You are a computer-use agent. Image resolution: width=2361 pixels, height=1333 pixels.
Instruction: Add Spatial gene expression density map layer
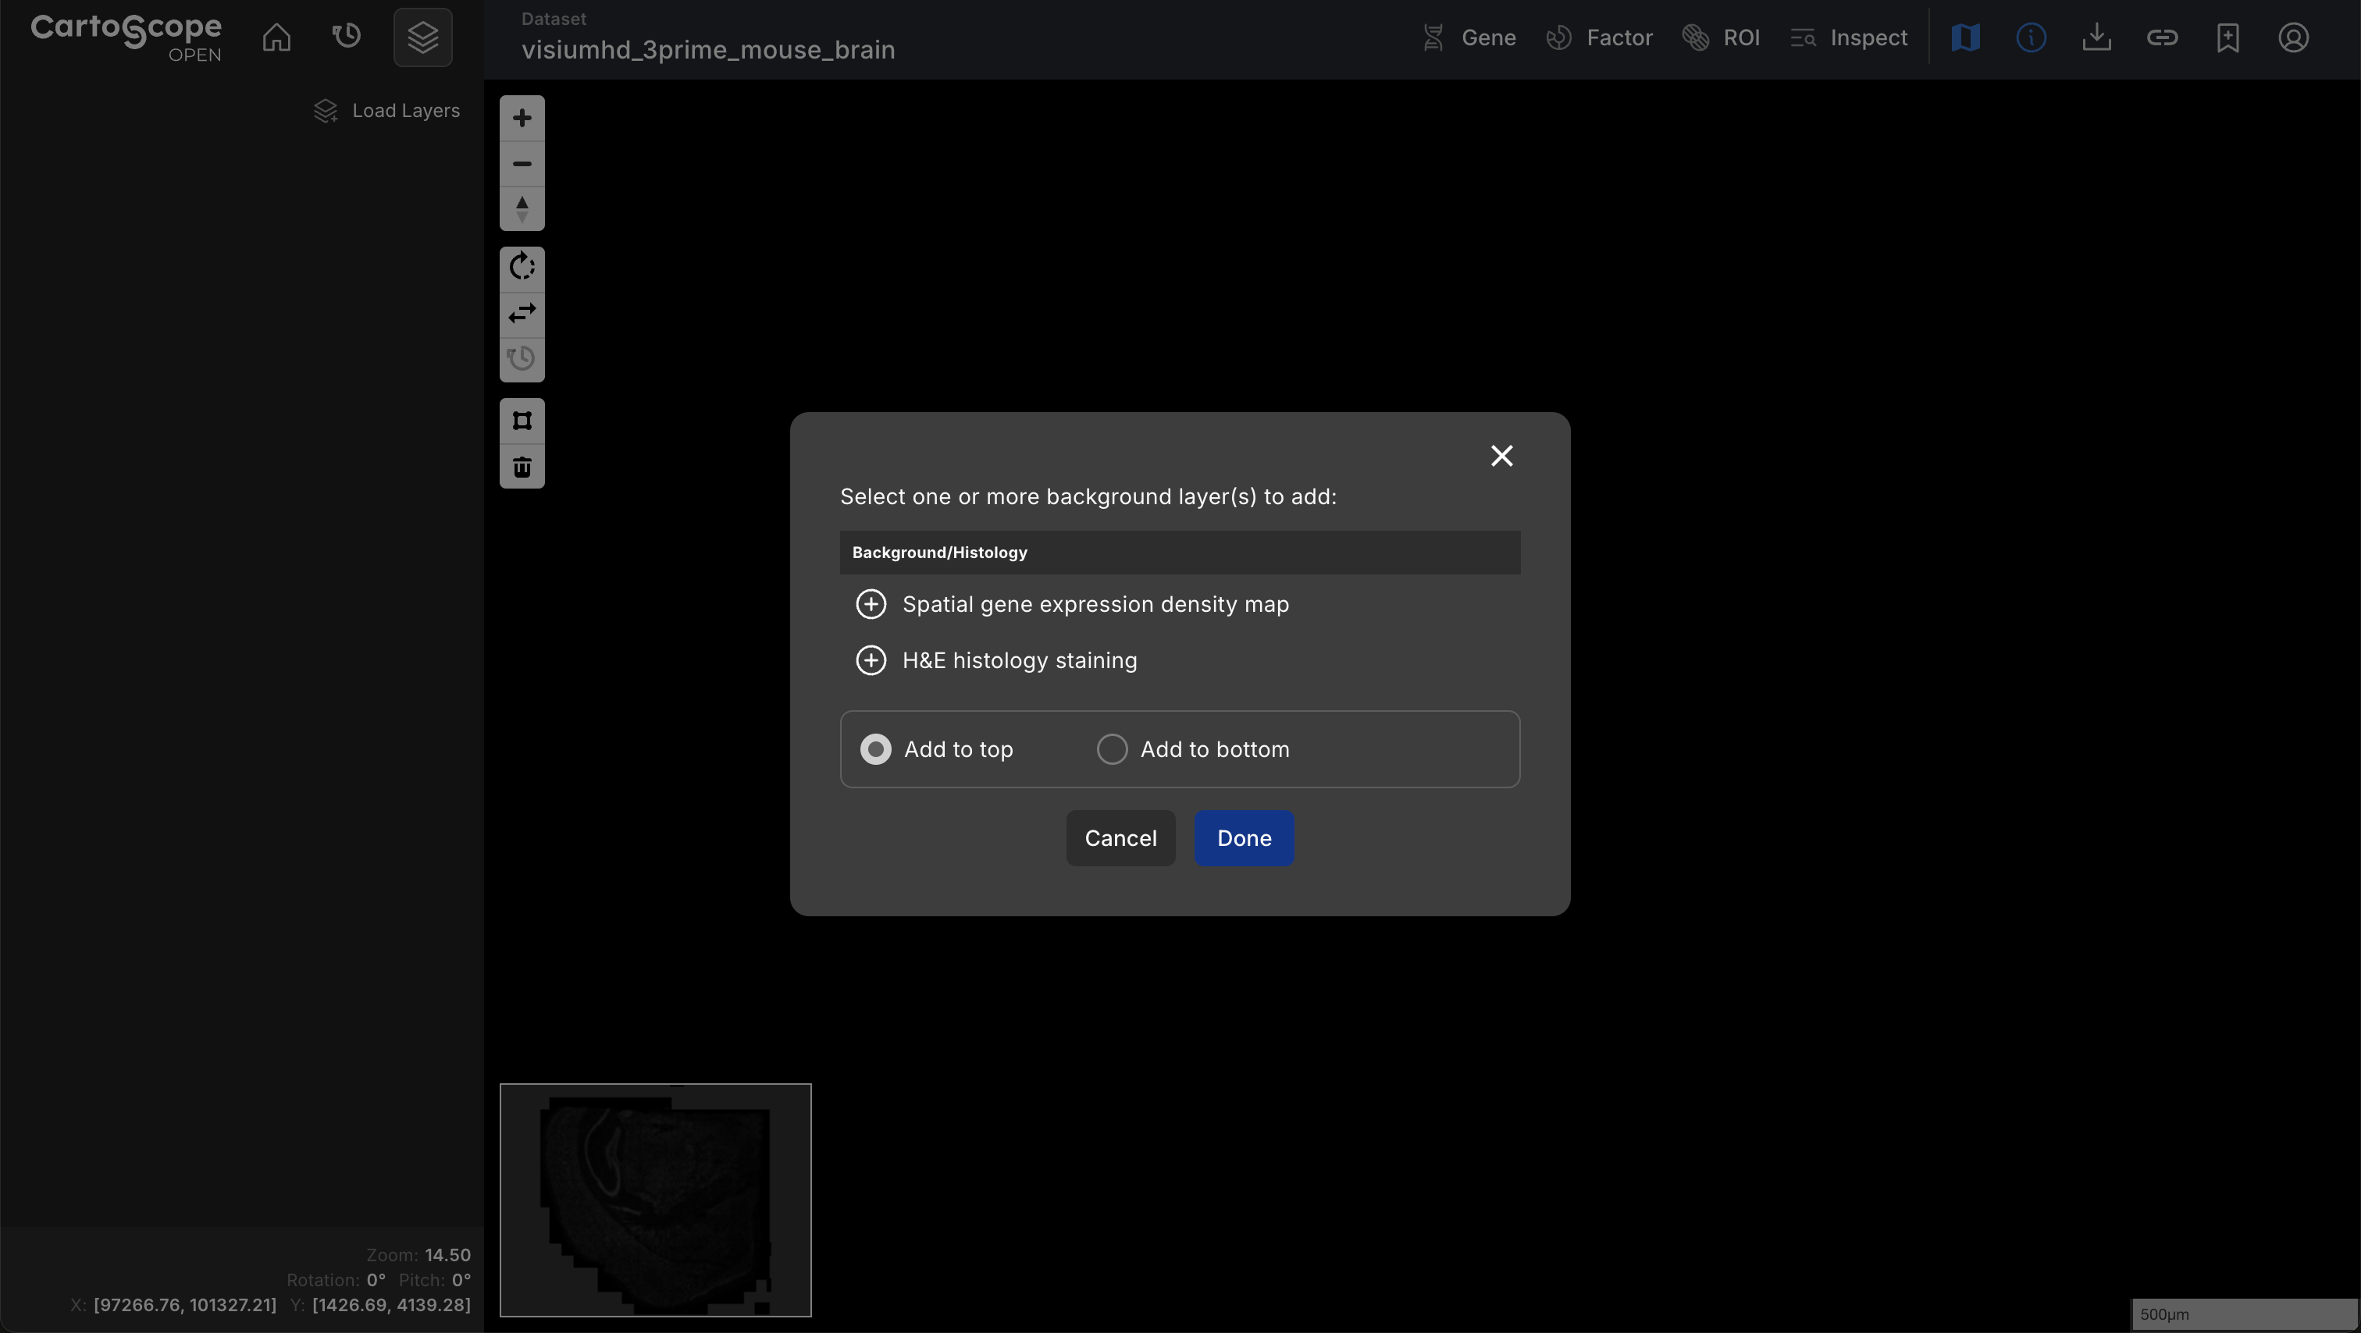coord(871,605)
